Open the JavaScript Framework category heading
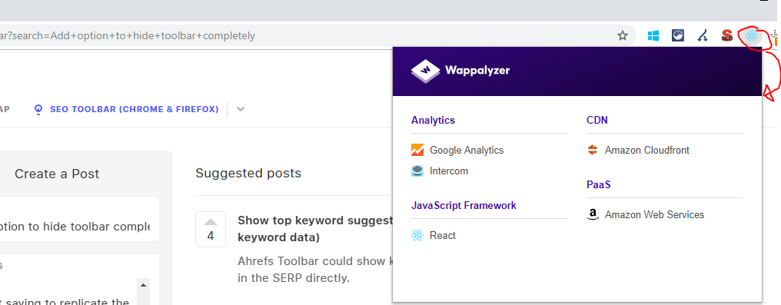 (x=464, y=205)
